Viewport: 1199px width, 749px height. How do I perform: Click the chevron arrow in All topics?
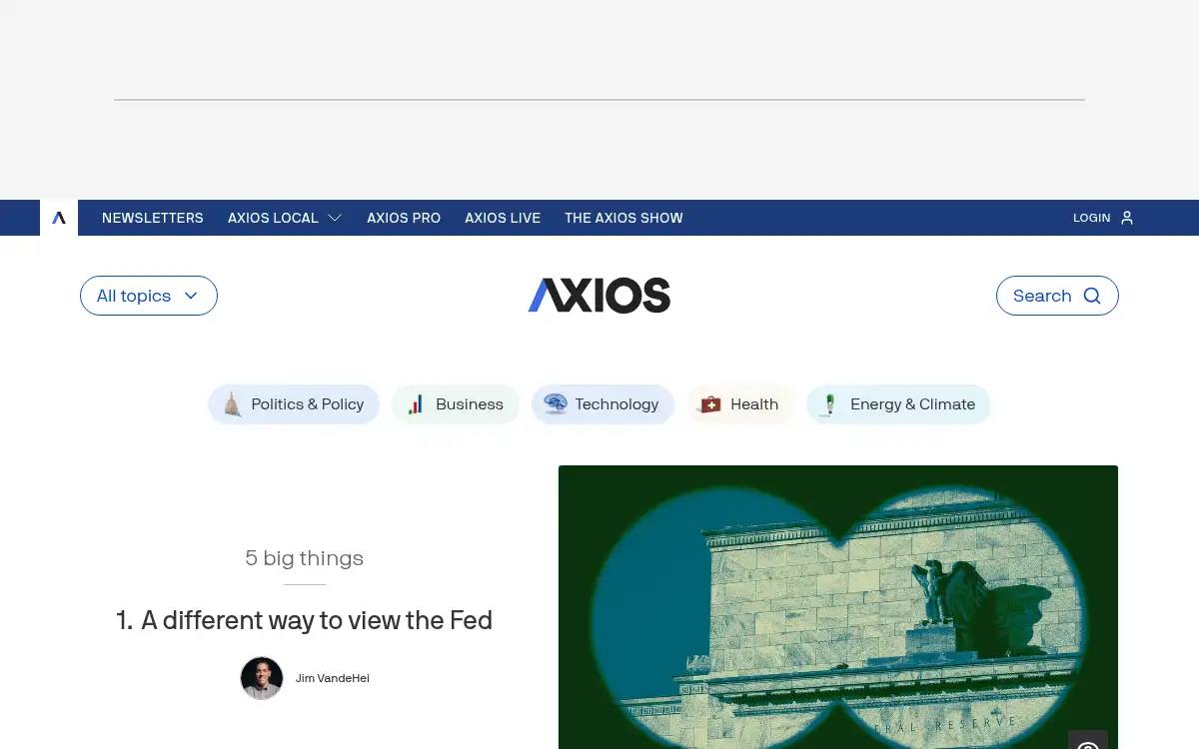click(x=191, y=296)
